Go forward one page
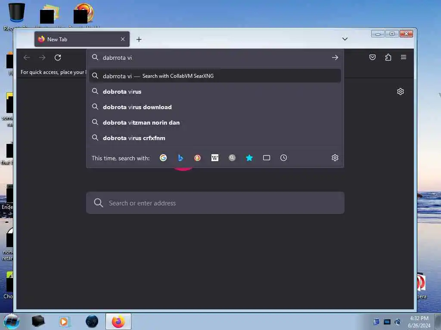The width and height of the screenshot is (441, 330). pyautogui.click(x=42, y=58)
